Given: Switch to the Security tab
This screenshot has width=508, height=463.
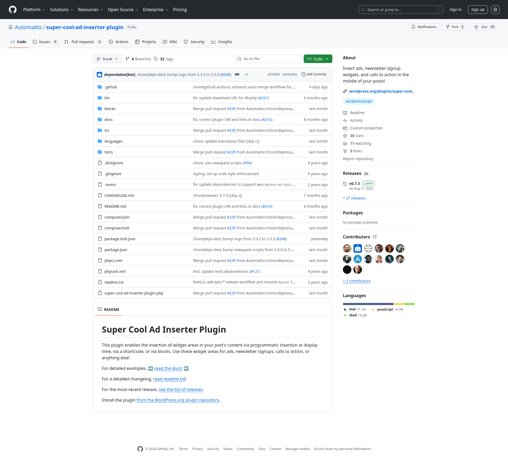Looking at the screenshot, I should pos(194,42).
